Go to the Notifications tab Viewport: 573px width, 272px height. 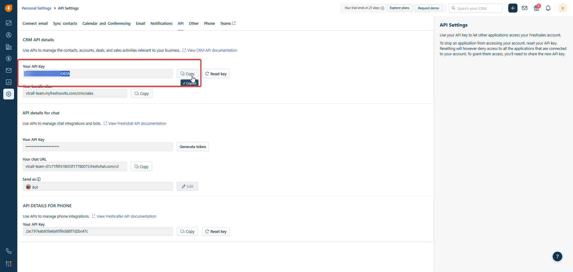click(x=161, y=23)
